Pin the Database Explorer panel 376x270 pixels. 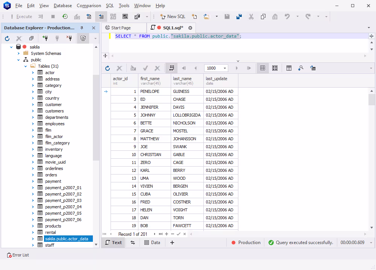pyautogui.click(x=82, y=28)
